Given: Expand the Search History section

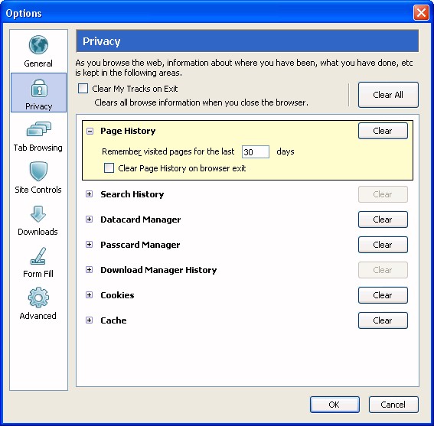Looking at the screenshot, I should point(89,194).
